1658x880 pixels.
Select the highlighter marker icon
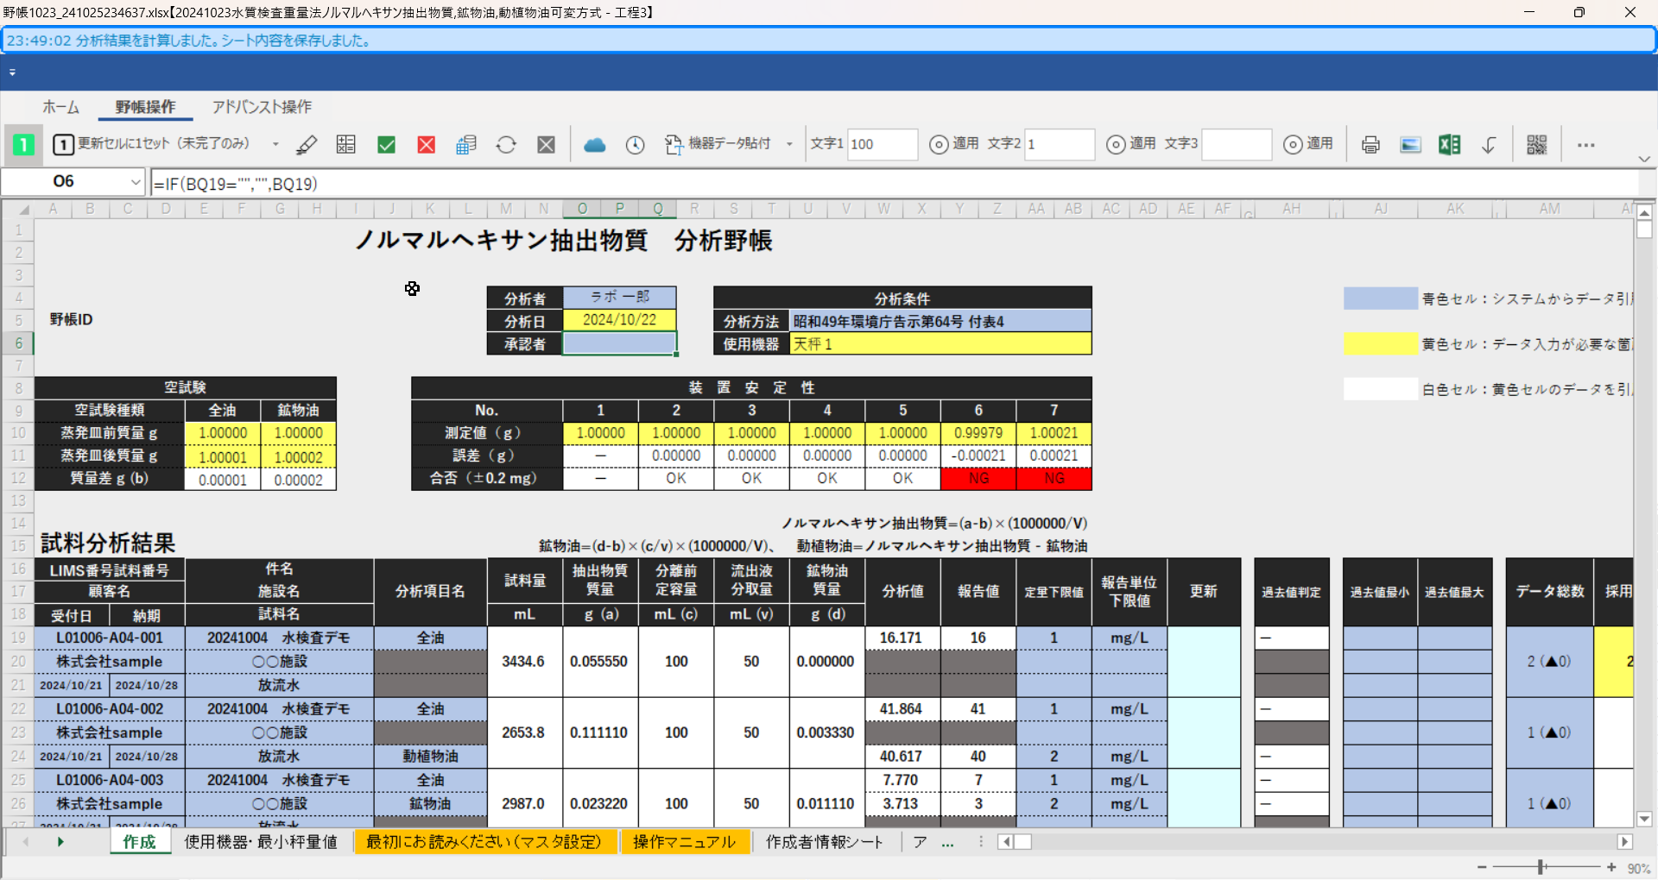(307, 144)
